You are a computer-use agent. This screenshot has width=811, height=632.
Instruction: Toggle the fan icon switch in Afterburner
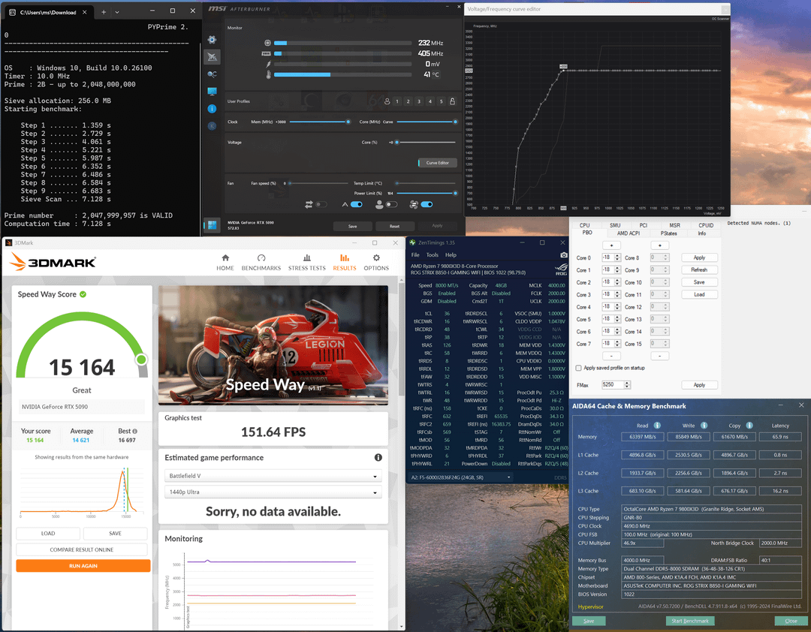click(x=427, y=205)
